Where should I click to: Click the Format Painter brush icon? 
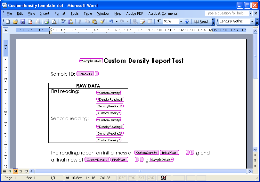click(x=102, y=21)
